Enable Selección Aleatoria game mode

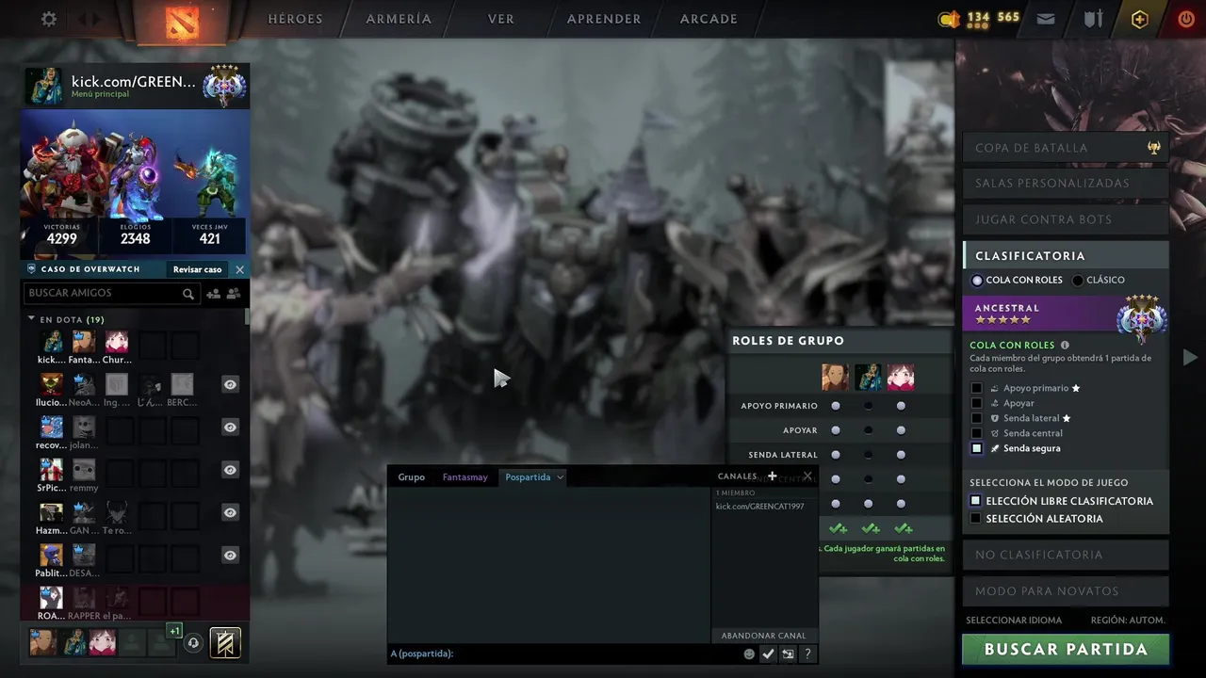pyautogui.click(x=976, y=519)
